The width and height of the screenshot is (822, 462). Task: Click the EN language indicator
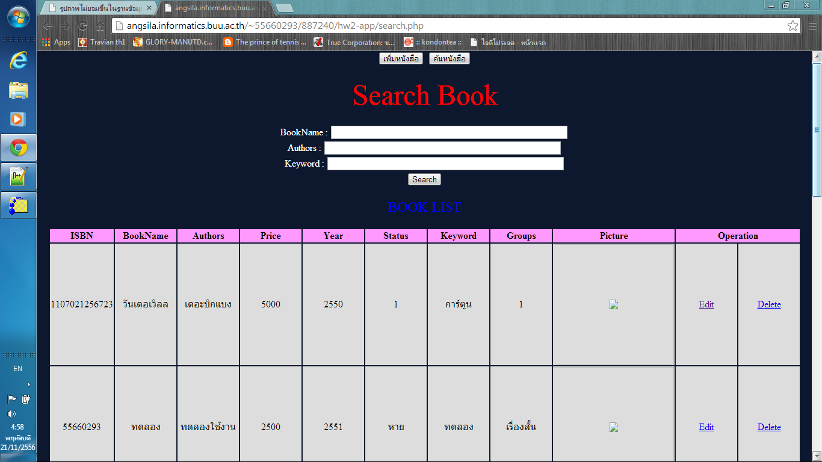tap(18, 369)
